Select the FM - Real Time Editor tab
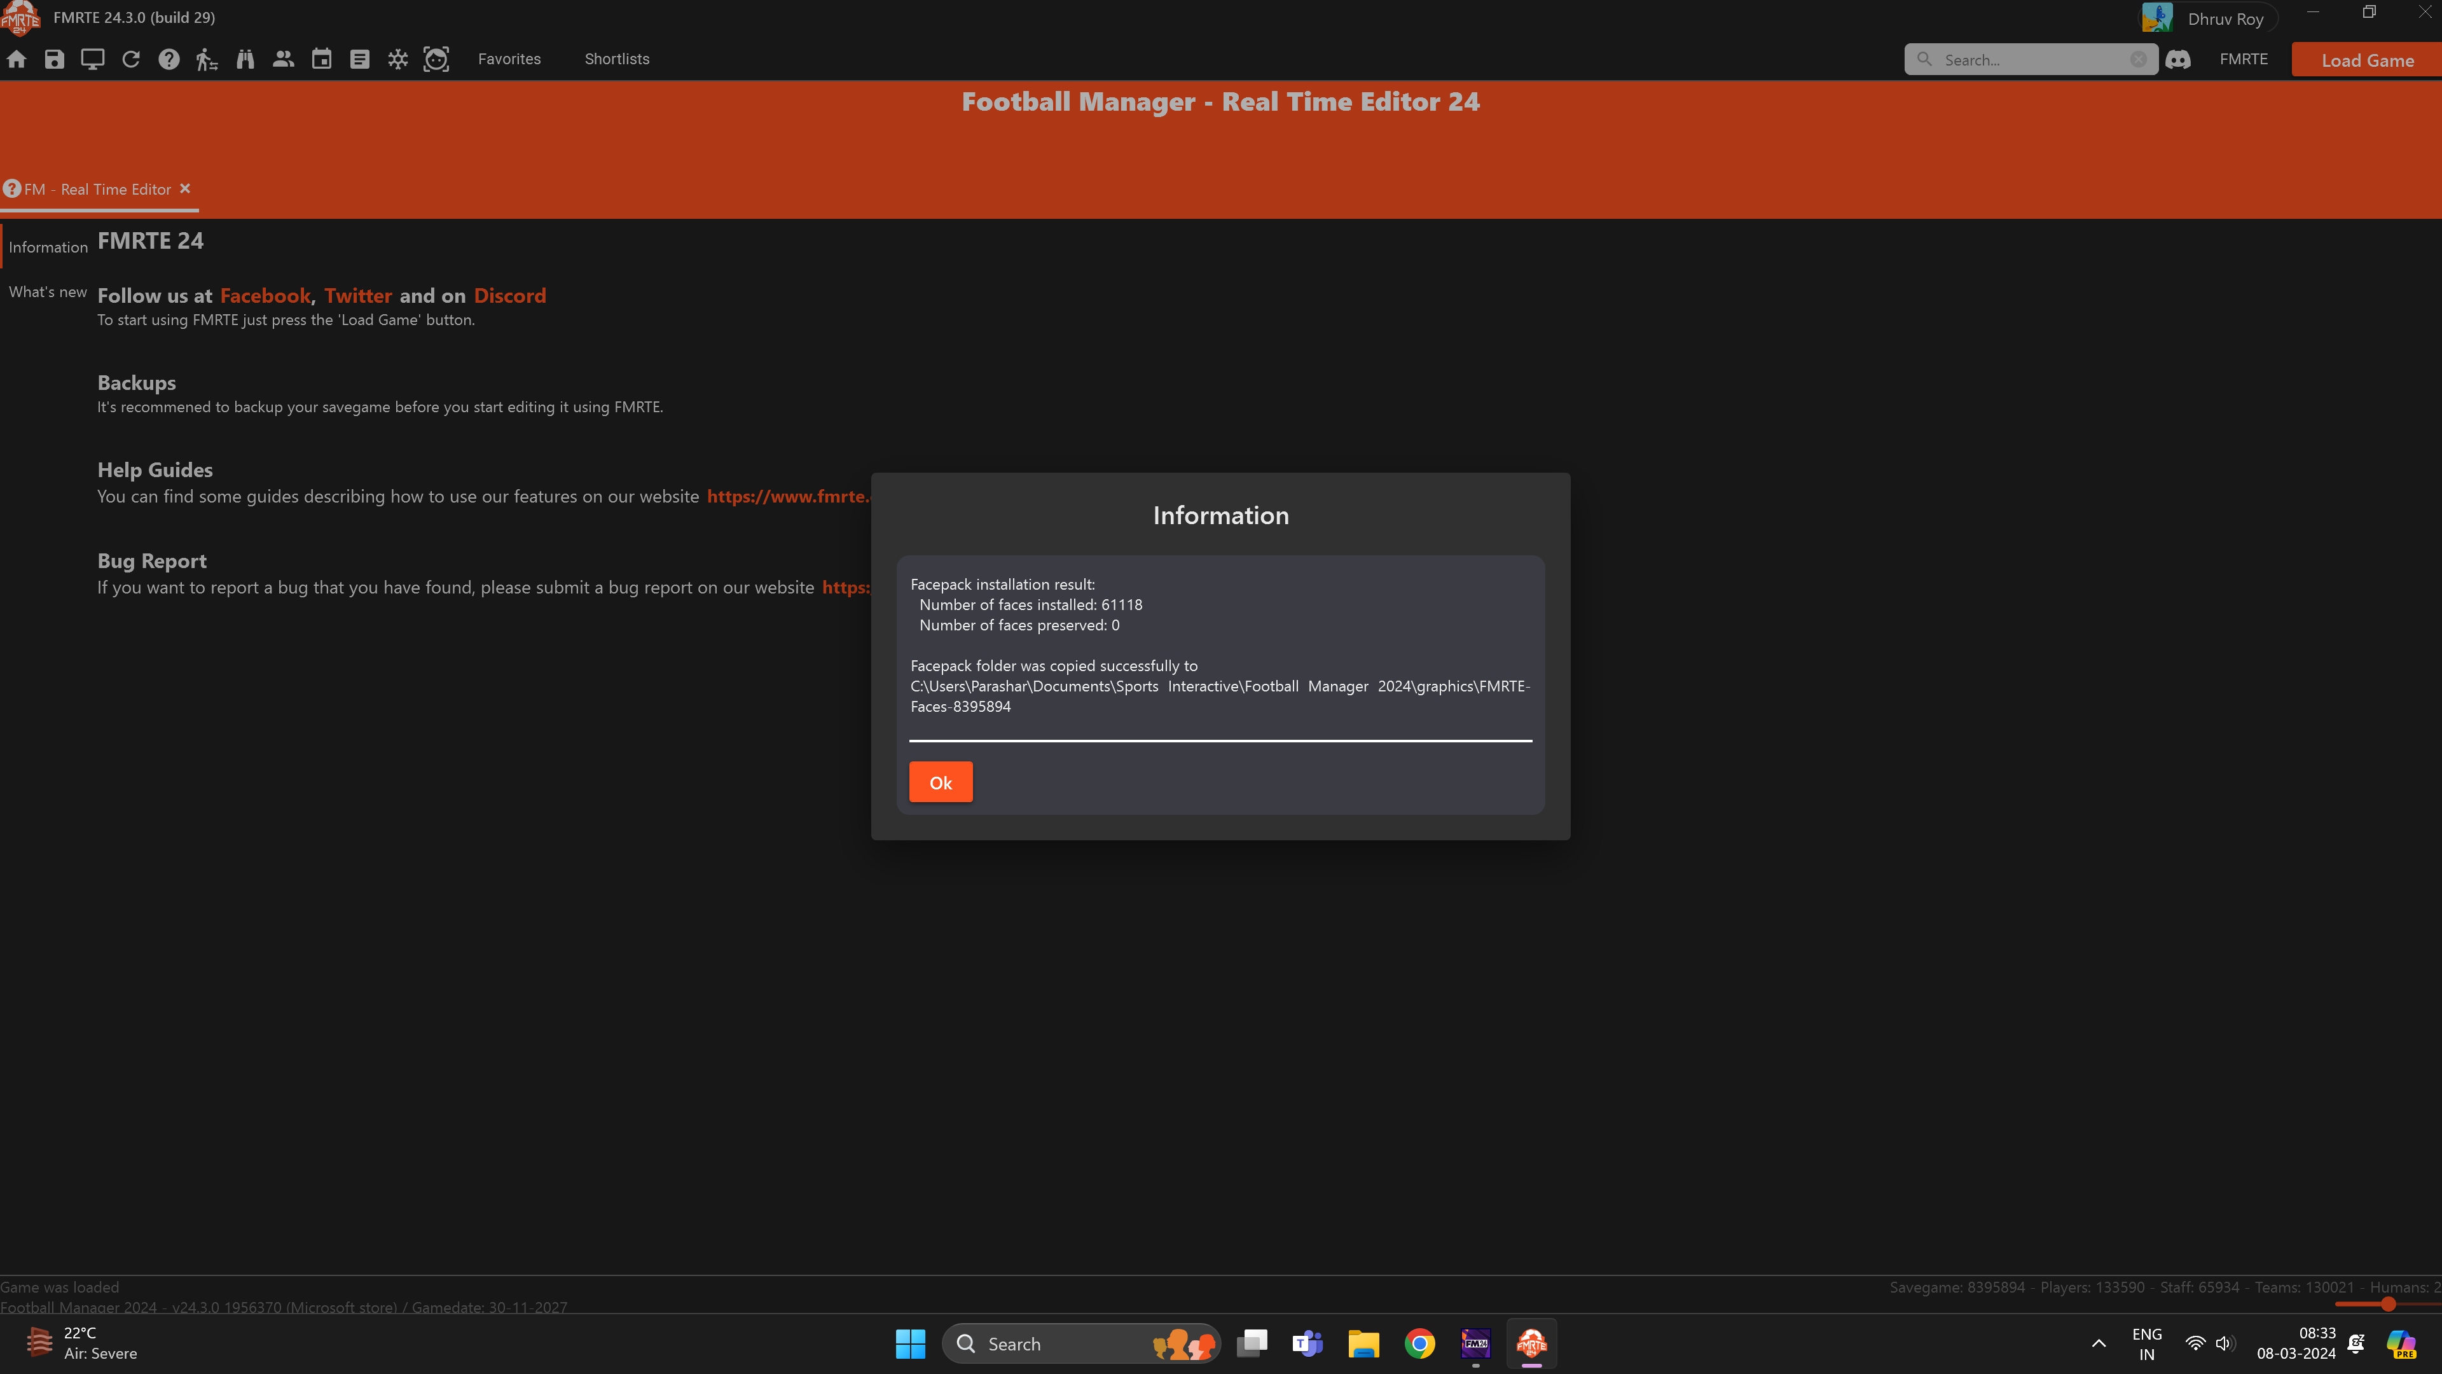2442x1374 pixels. (98, 190)
